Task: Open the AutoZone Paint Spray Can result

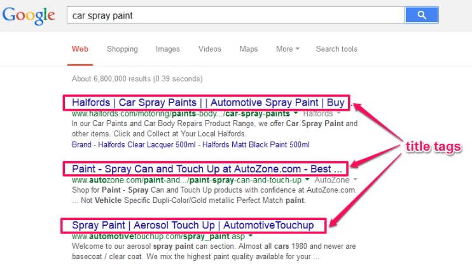Action: click(207, 169)
